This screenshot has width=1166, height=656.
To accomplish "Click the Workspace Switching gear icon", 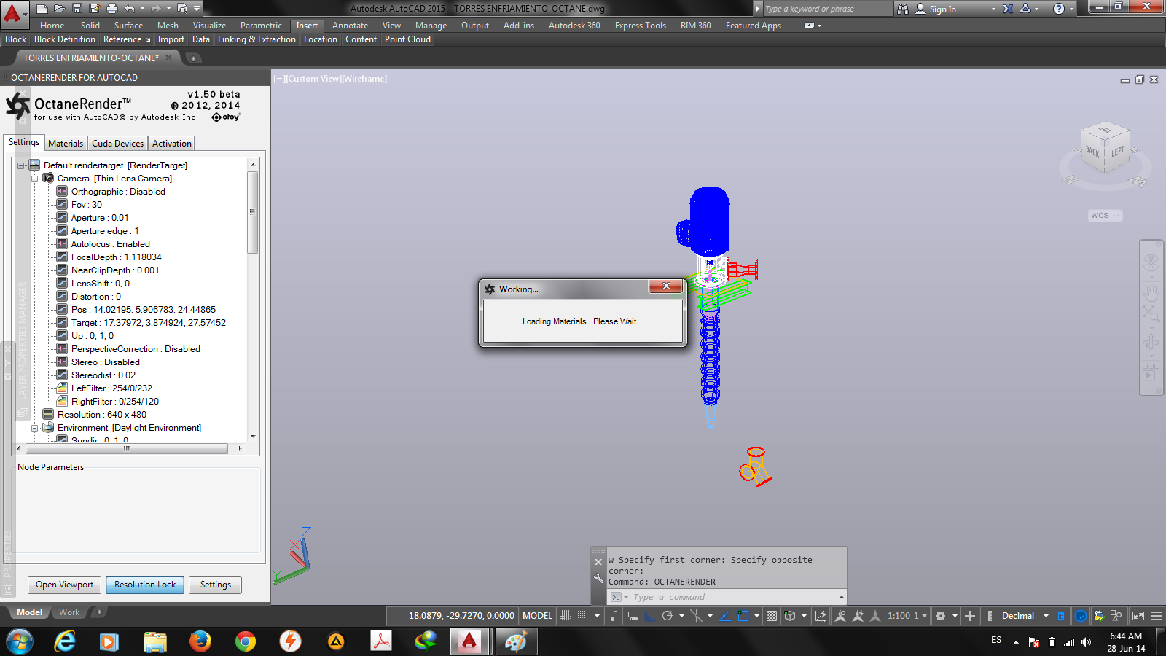I will (x=941, y=616).
